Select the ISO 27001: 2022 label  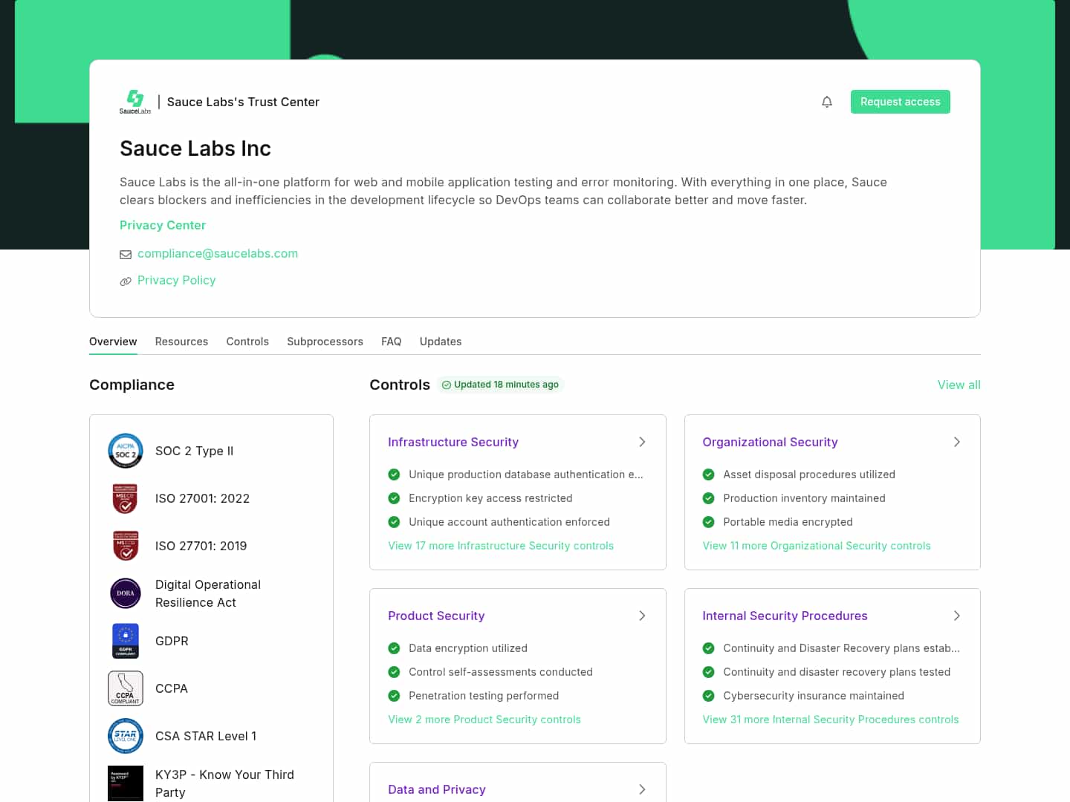[x=202, y=498]
